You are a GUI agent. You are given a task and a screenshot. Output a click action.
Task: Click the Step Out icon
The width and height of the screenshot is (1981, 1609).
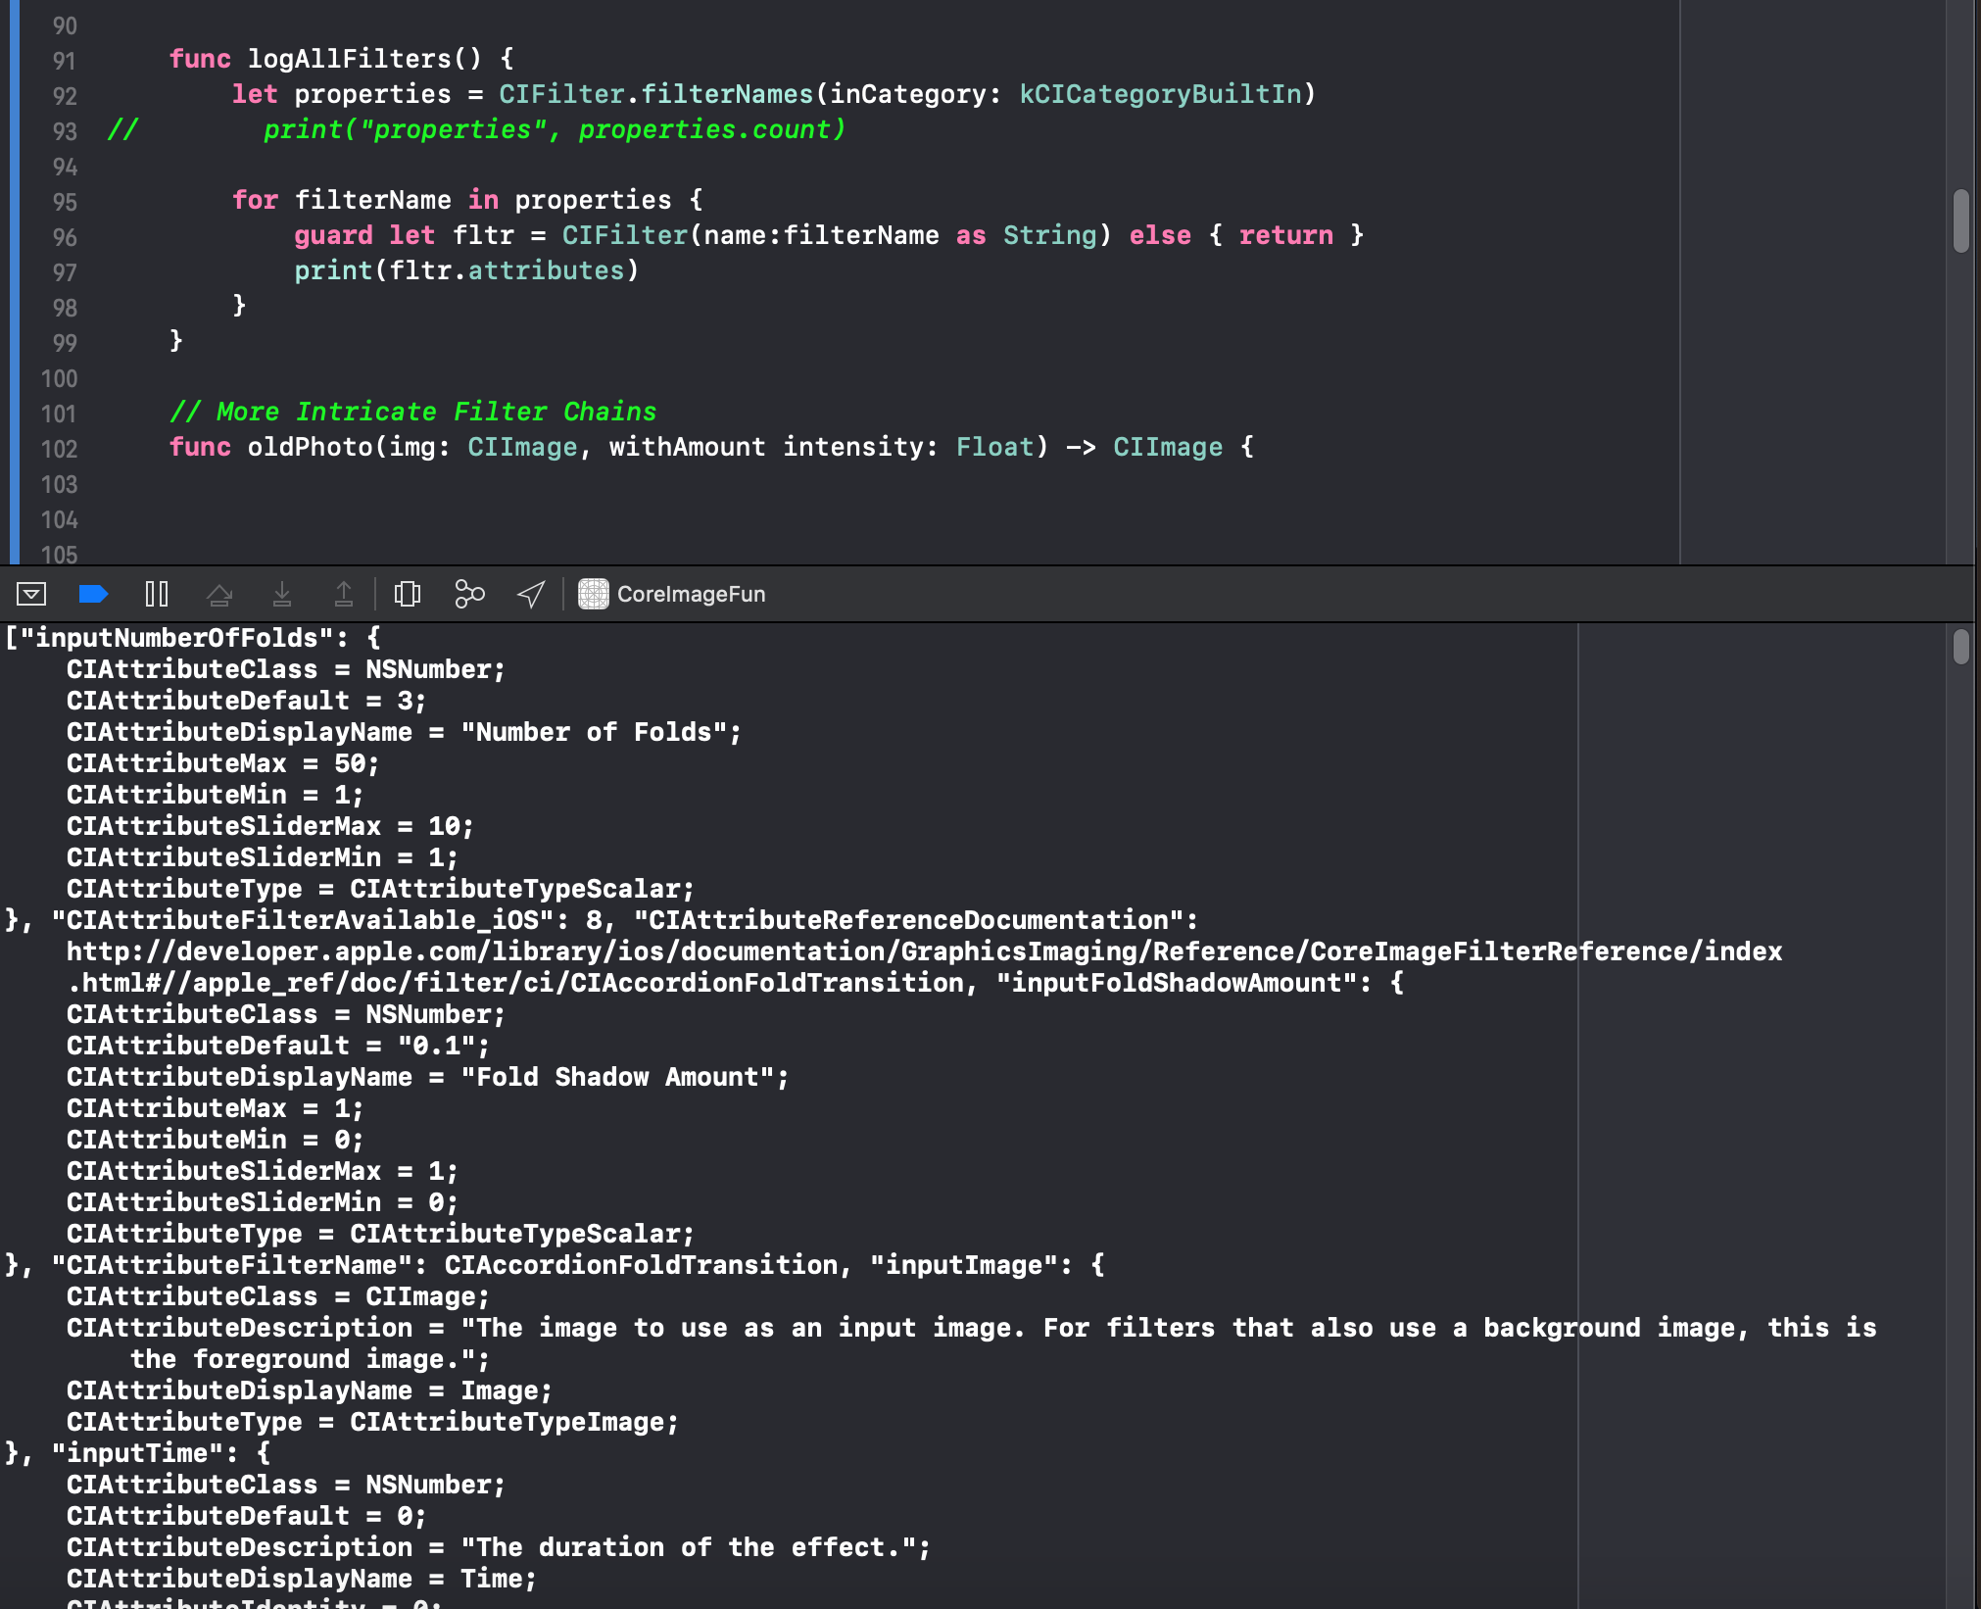[344, 594]
